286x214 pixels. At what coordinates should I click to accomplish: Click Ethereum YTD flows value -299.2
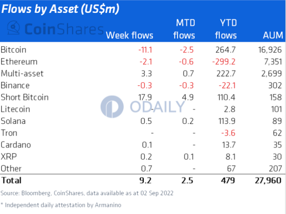(225, 62)
